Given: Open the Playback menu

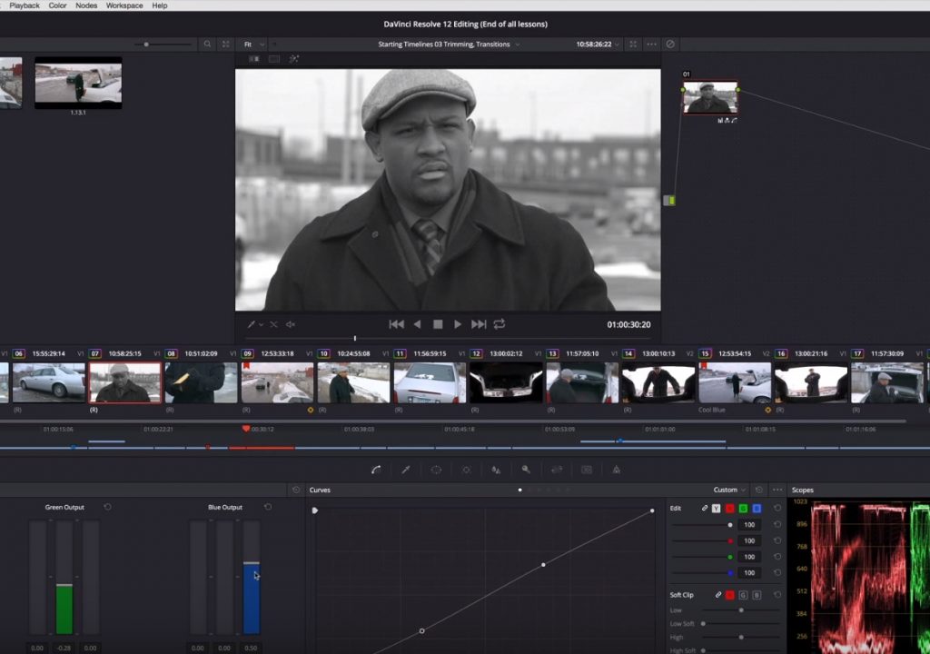Looking at the screenshot, I should click(x=25, y=5).
